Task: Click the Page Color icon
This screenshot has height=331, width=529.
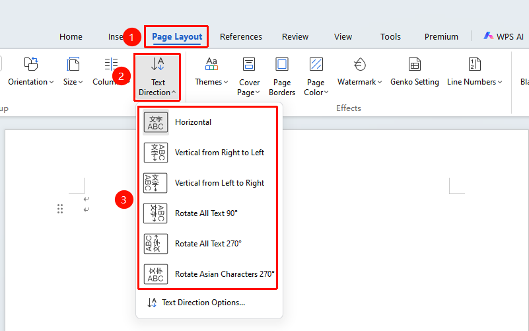Action: click(316, 64)
